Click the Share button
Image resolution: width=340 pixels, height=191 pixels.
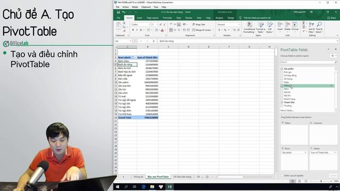pos(331,18)
